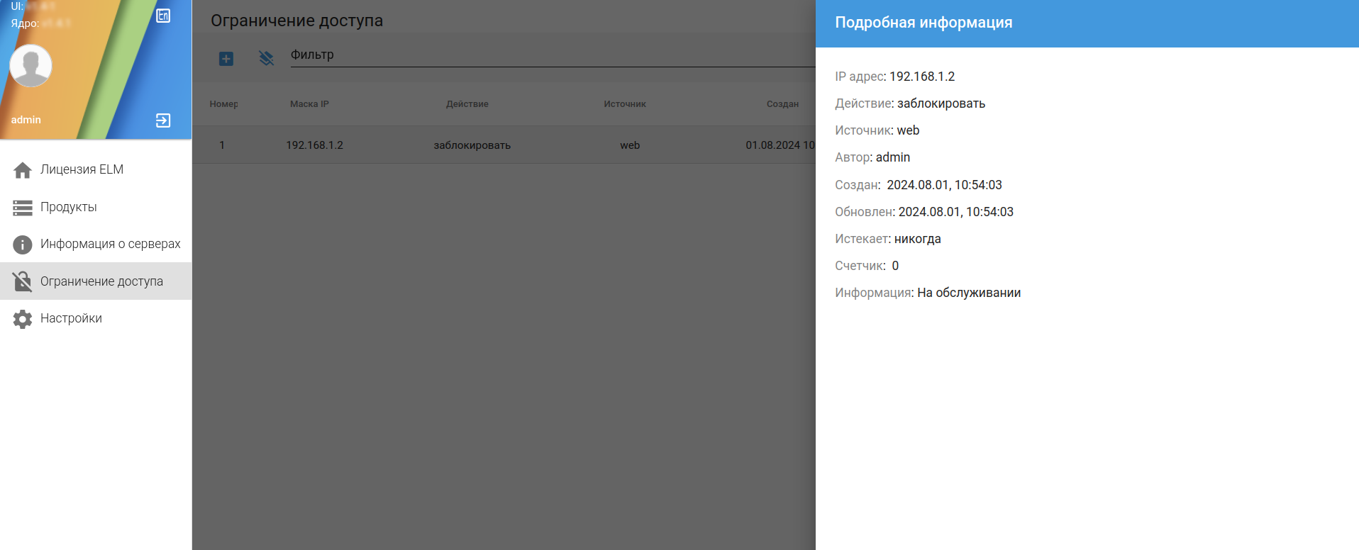Sort by the Маска IP column header
The height and width of the screenshot is (550, 1359).
coord(309,104)
